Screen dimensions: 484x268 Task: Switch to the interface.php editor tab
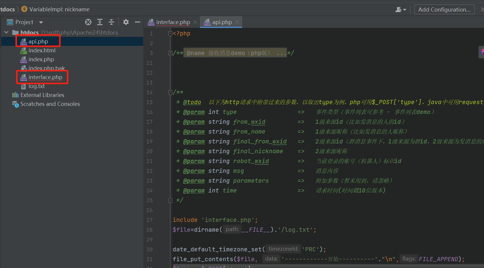pos(173,22)
